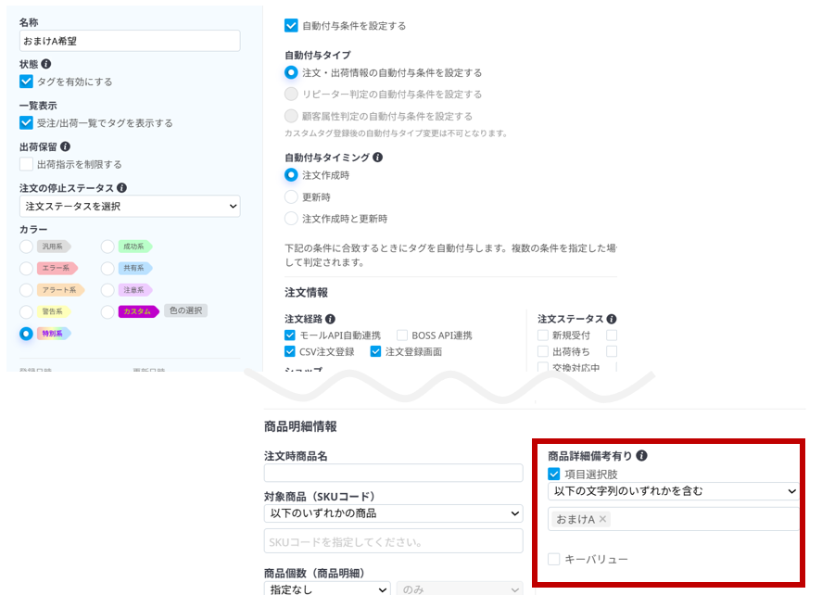Enable the キーバリュー checkbox
Image resolution: width=822 pixels, height=595 pixels.
(x=553, y=560)
